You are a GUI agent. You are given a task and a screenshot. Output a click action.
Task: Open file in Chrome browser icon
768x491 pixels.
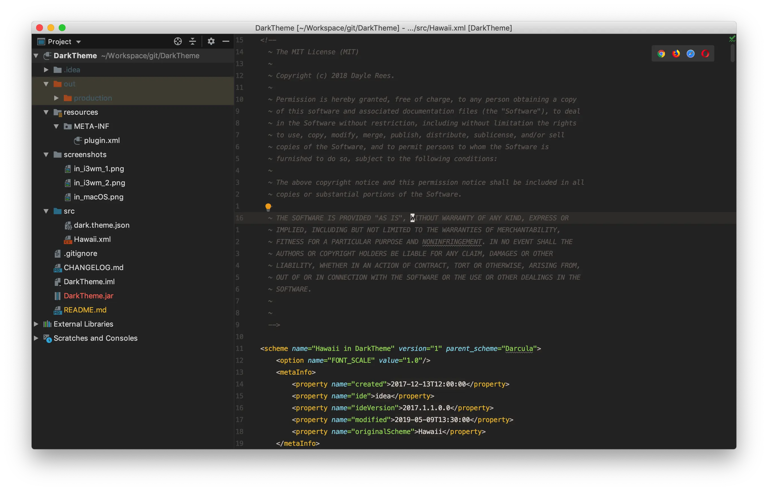661,54
